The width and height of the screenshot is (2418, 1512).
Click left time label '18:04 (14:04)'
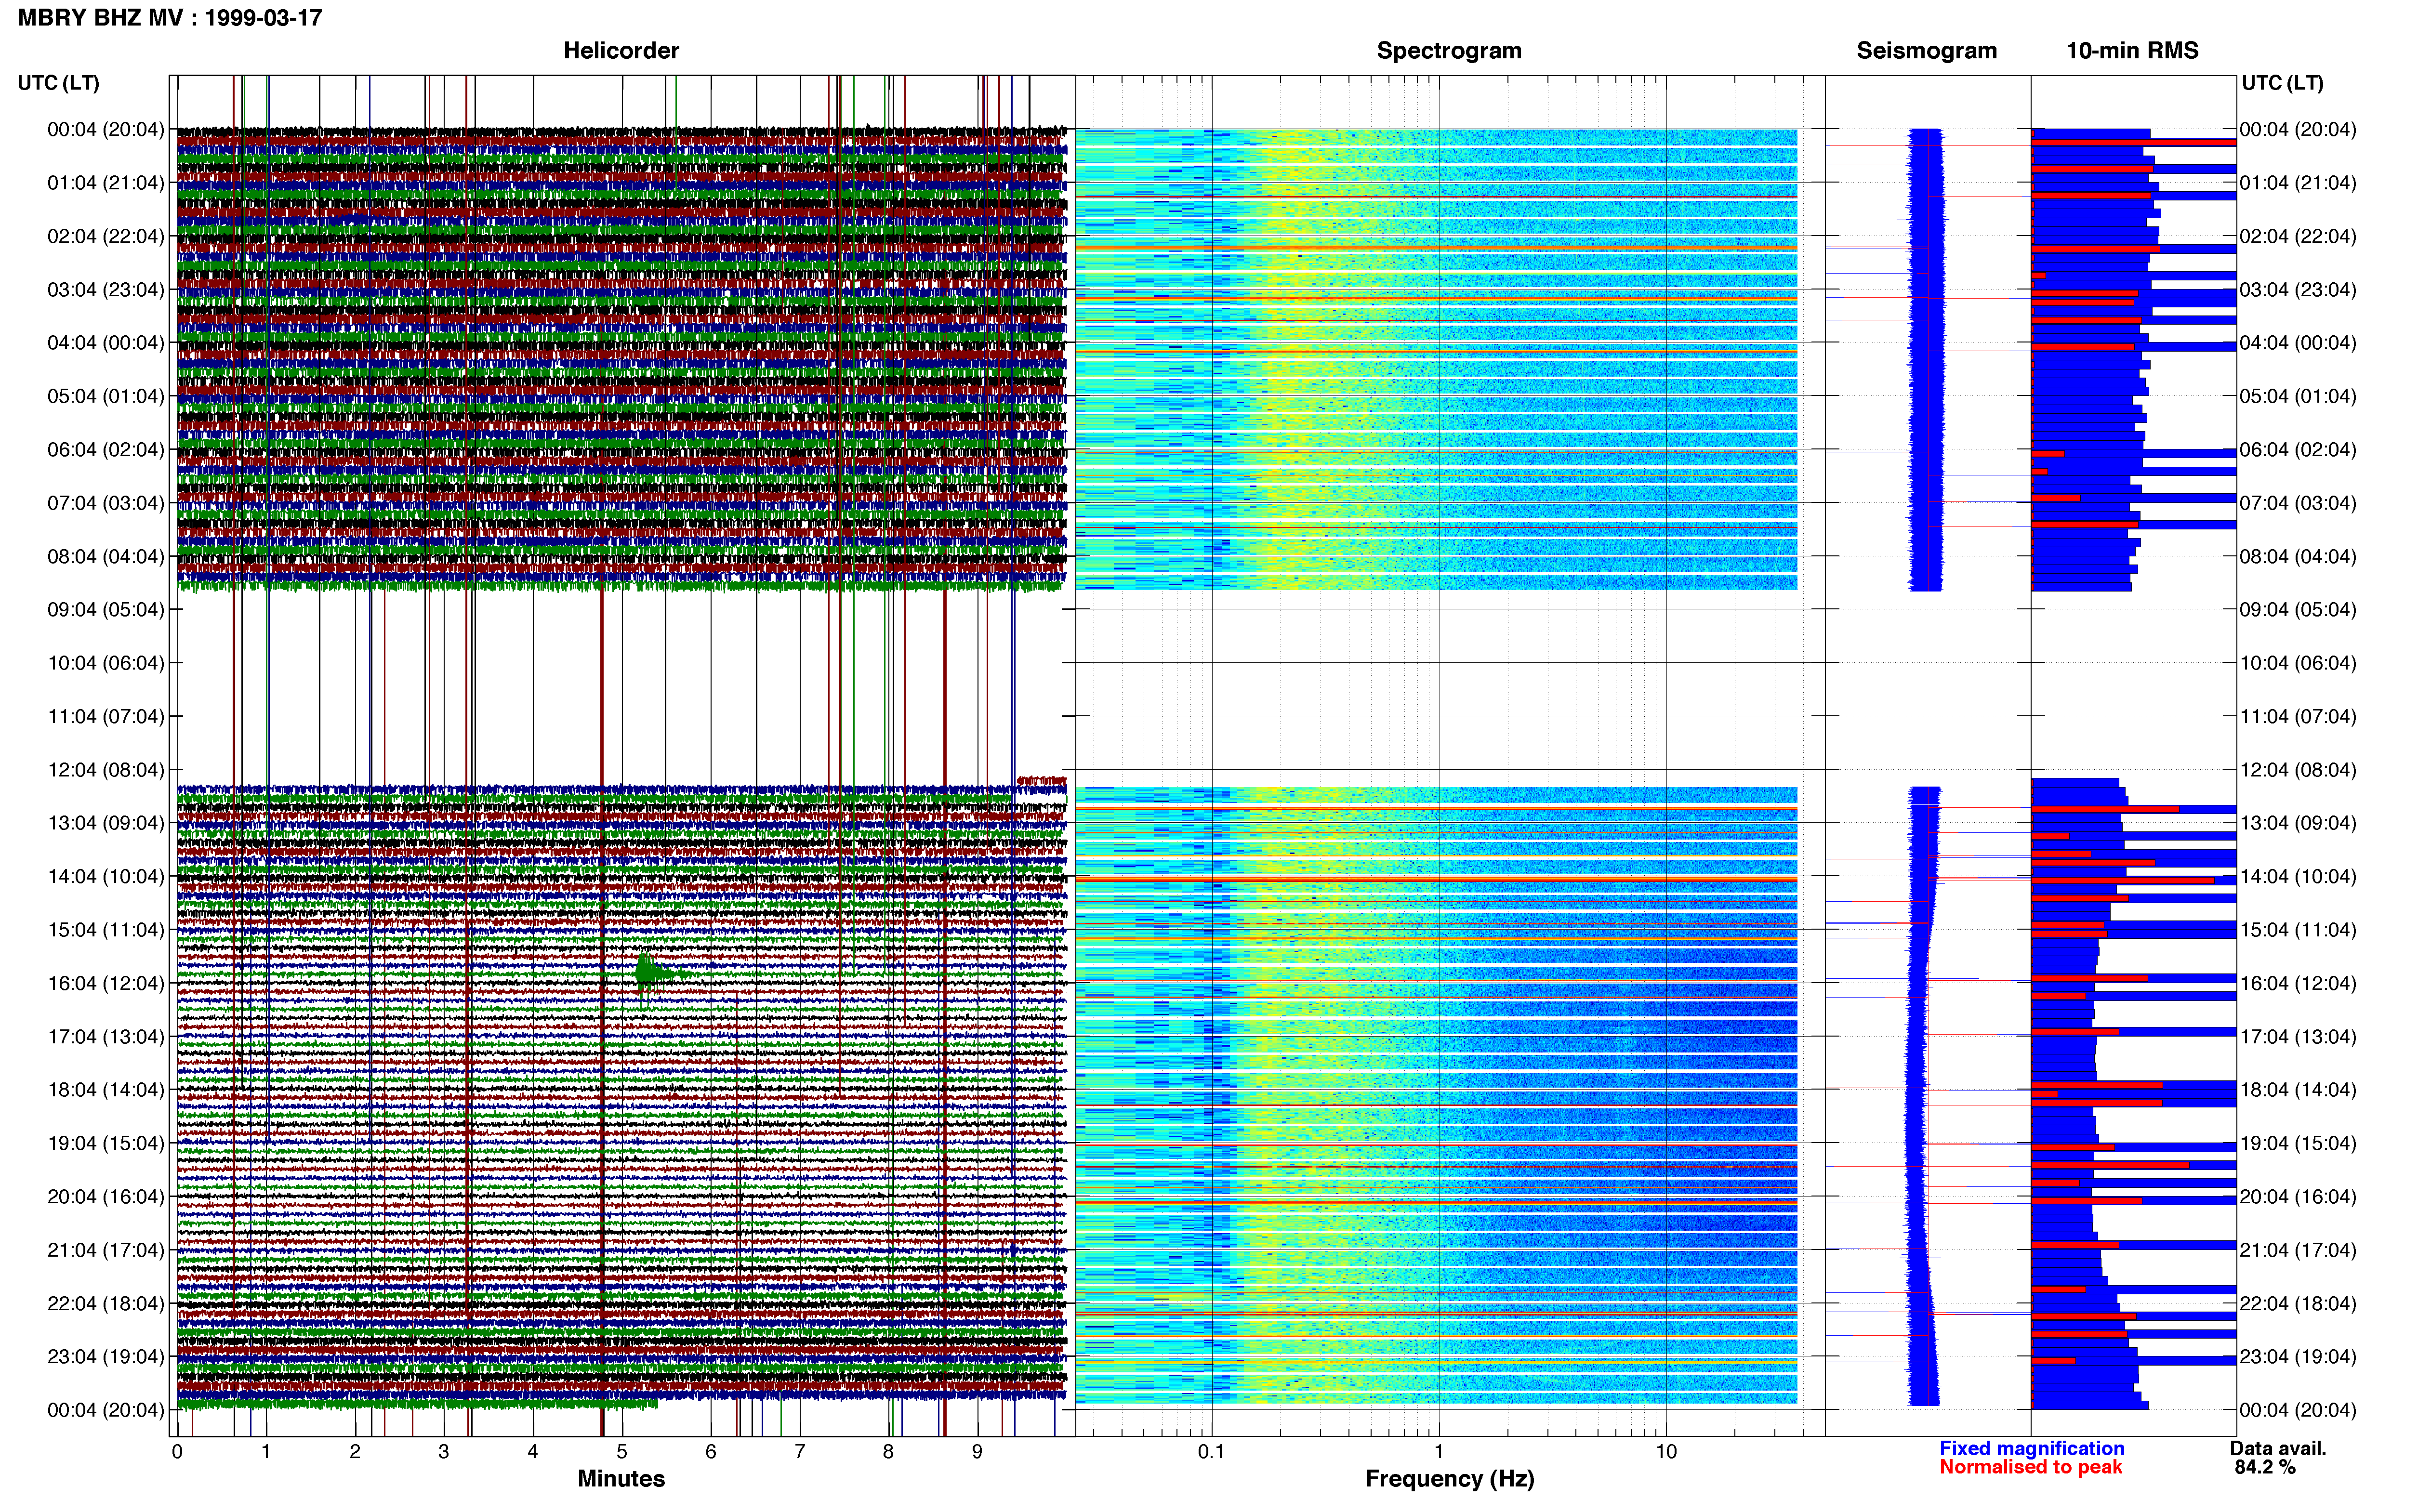coord(106,1090)
